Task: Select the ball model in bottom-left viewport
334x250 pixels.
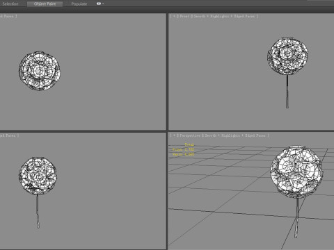Action: point(38,176)
